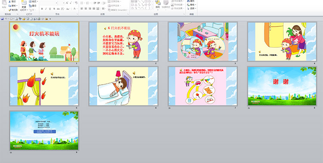Screen dimensions: 323x163
Task: Click the Undo arrow in quick access toolbar
Action: (6, 19)
